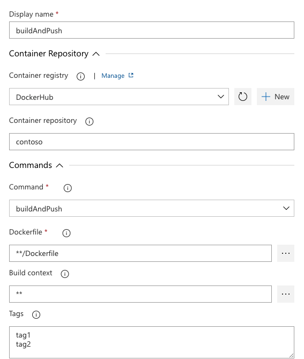Click the Container registry label
This screenshot has width=304, height=359.
(39, 75)
